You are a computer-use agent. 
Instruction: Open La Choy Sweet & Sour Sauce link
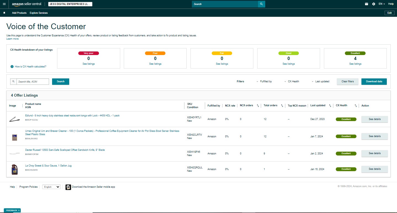pyautogui.click(x=48, y=166)
